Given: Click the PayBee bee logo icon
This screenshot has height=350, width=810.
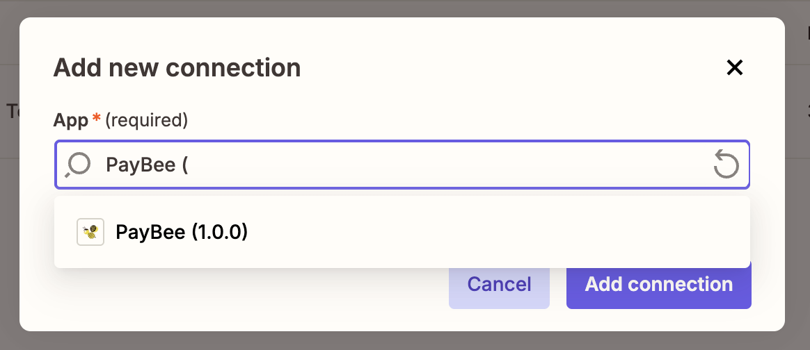Looking at the screenshot, I should [90, 232].
